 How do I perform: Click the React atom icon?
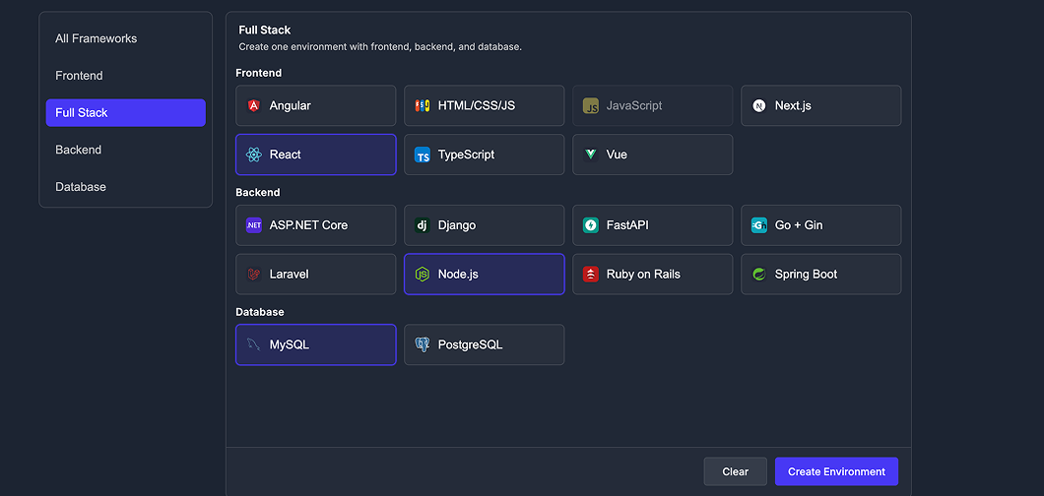pyautogui.click(x=253, y=155)
